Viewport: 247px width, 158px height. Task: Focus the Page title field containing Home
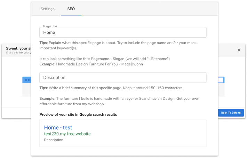[123, 33]
